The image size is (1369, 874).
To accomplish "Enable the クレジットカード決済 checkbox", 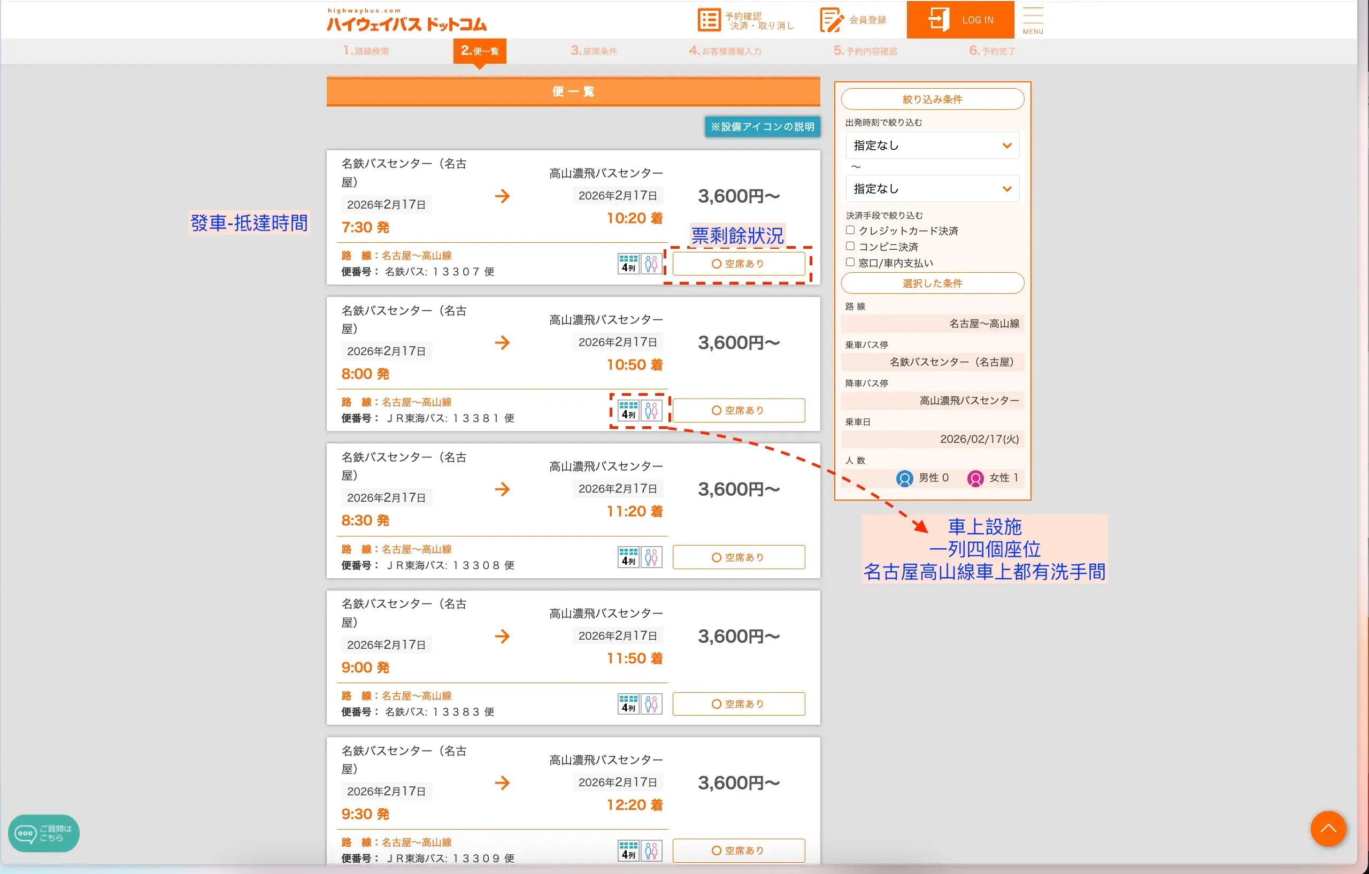I will click(x=850, y=231).
